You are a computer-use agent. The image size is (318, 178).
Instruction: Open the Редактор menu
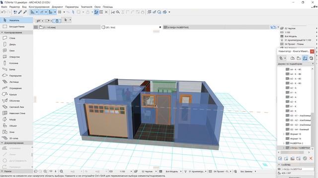(x=14, y=7)
